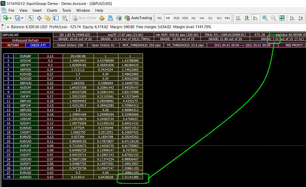Open the Navigator folder-star icon
Viewport: 306px width, 187px height.
point(47,18)
